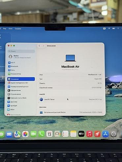This screenshot has width=122, height=162.
Task: Click the red rocket icon in the Dock
Action: (x=97, y=134)
